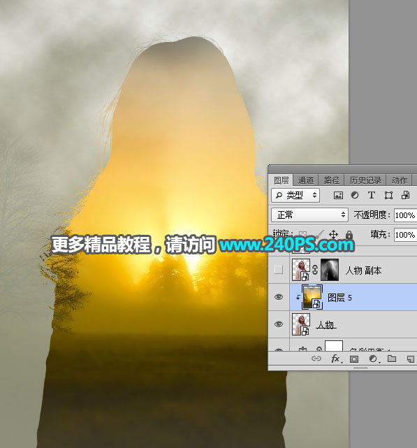Switch to the 通道 (Channels) tab

[x=306, y=180]
